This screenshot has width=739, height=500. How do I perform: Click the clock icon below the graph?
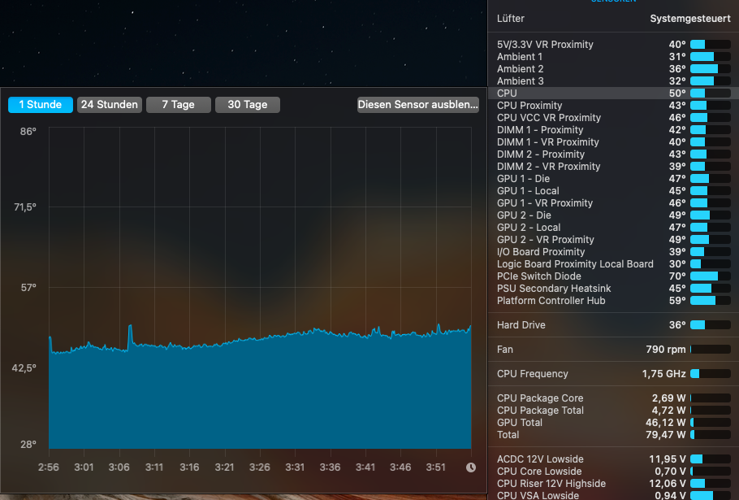click(x=471, y=467)
